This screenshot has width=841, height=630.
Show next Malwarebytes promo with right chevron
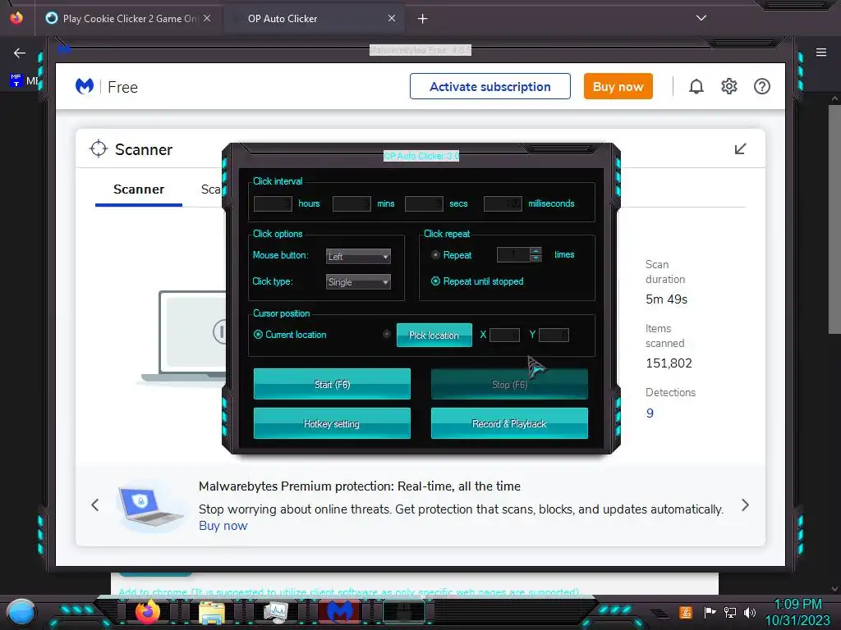pyautogui.click(x=745, y=504)
